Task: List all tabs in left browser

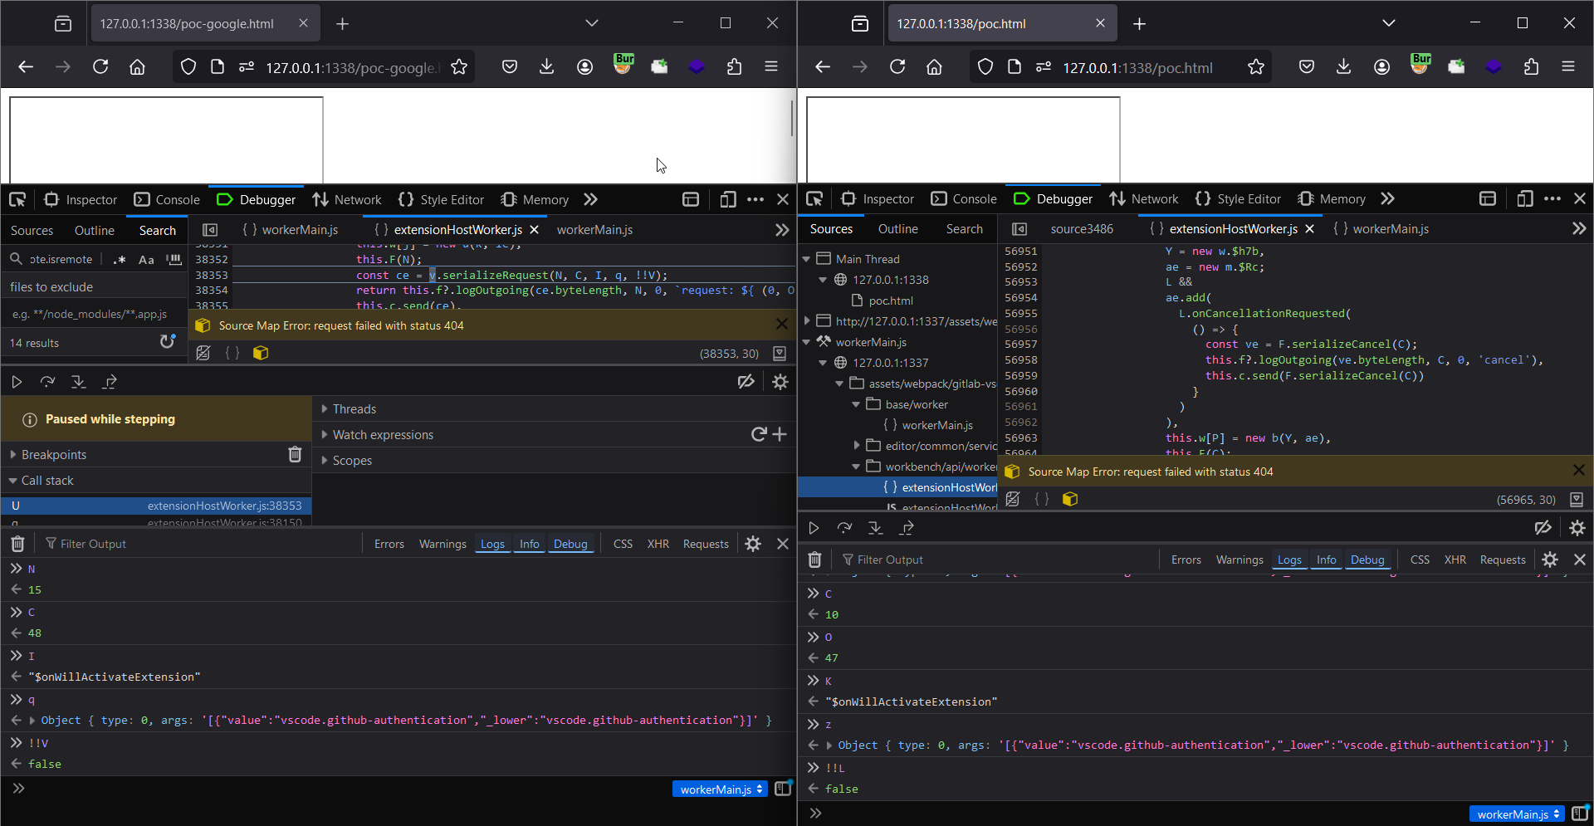Action: (591, 23)
